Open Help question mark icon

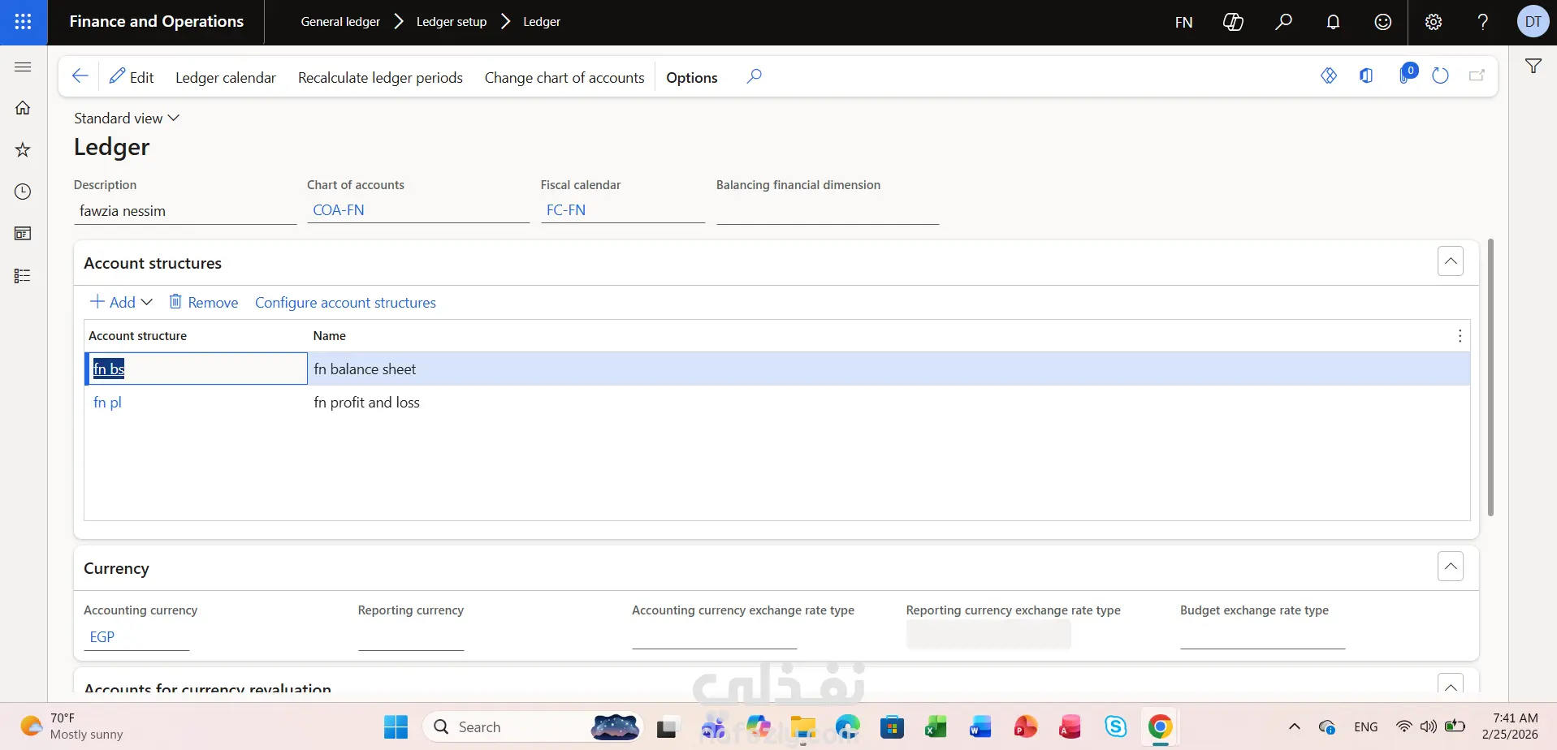tap(1483, 22)
